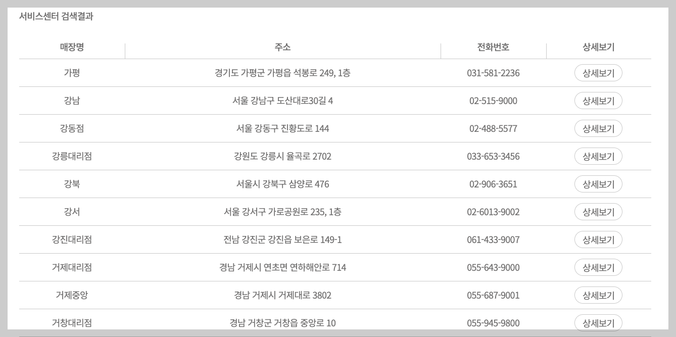Image resolution: width=676 pixels, height=337 pixels.
Task: Open details for the 강남 service center
Action: (598, 101)
